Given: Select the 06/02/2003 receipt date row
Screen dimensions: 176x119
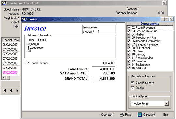Looking at the screenshot, I should [x=11, y=45].
